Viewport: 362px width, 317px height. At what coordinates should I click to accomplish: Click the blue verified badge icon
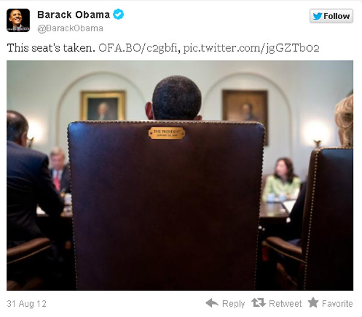point(118,14)
